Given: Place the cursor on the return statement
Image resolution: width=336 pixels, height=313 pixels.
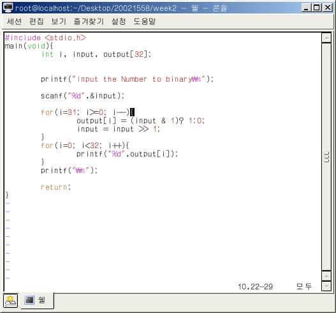Looking at the screenshot, I should 55,187.
